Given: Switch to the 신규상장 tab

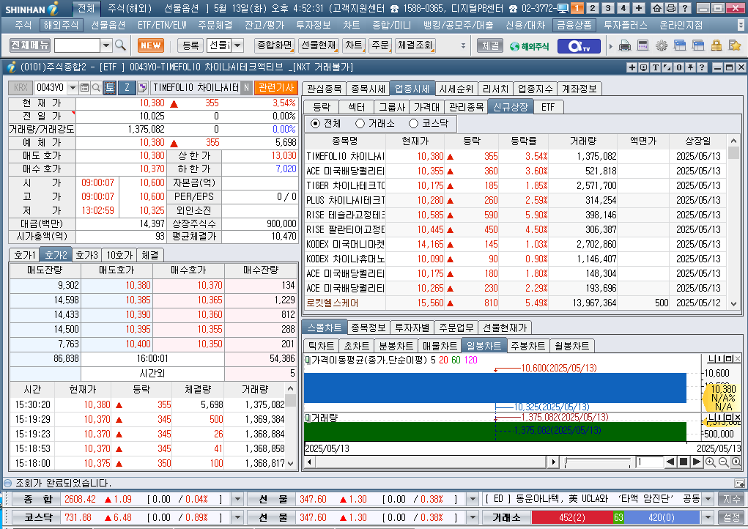Looking at the screenshot, I should (511, 107).
